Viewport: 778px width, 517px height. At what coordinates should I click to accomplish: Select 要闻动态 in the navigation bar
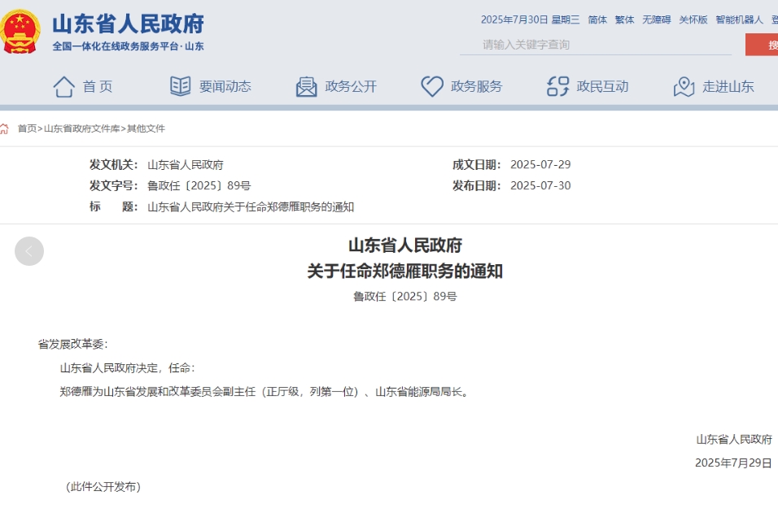pos(225,86)
